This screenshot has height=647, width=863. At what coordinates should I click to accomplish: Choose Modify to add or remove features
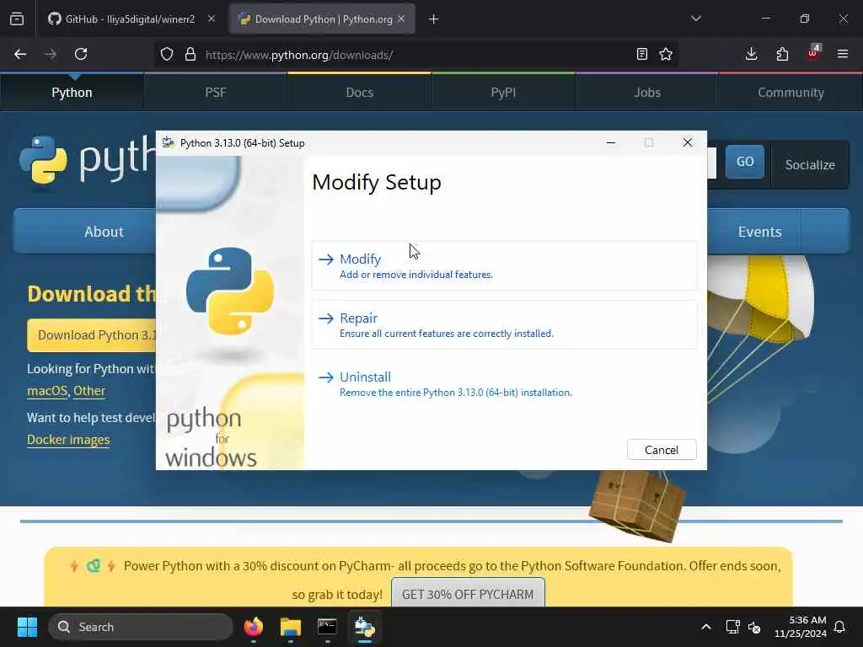[x=504, y=265]
